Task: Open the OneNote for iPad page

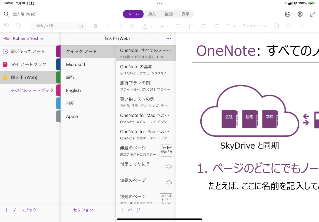Action: click(x=146, y=135)
